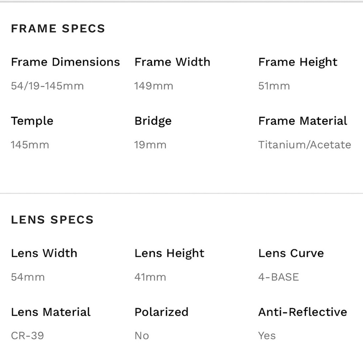Click the Frame Height label
Image resolution: width=363 pixels, height=363 pixels.
tap(298, 62)
